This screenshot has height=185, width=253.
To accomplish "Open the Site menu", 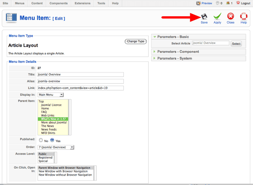I will pos(5,3).
